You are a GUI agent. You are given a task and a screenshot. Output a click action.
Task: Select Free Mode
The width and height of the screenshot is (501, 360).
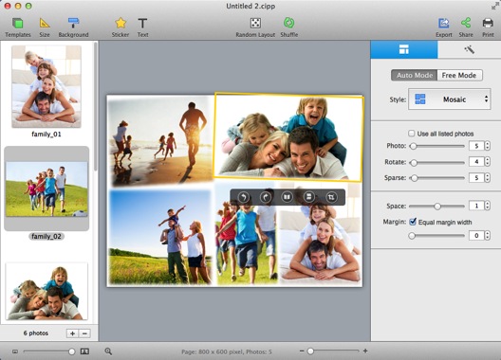coord(459,76)
